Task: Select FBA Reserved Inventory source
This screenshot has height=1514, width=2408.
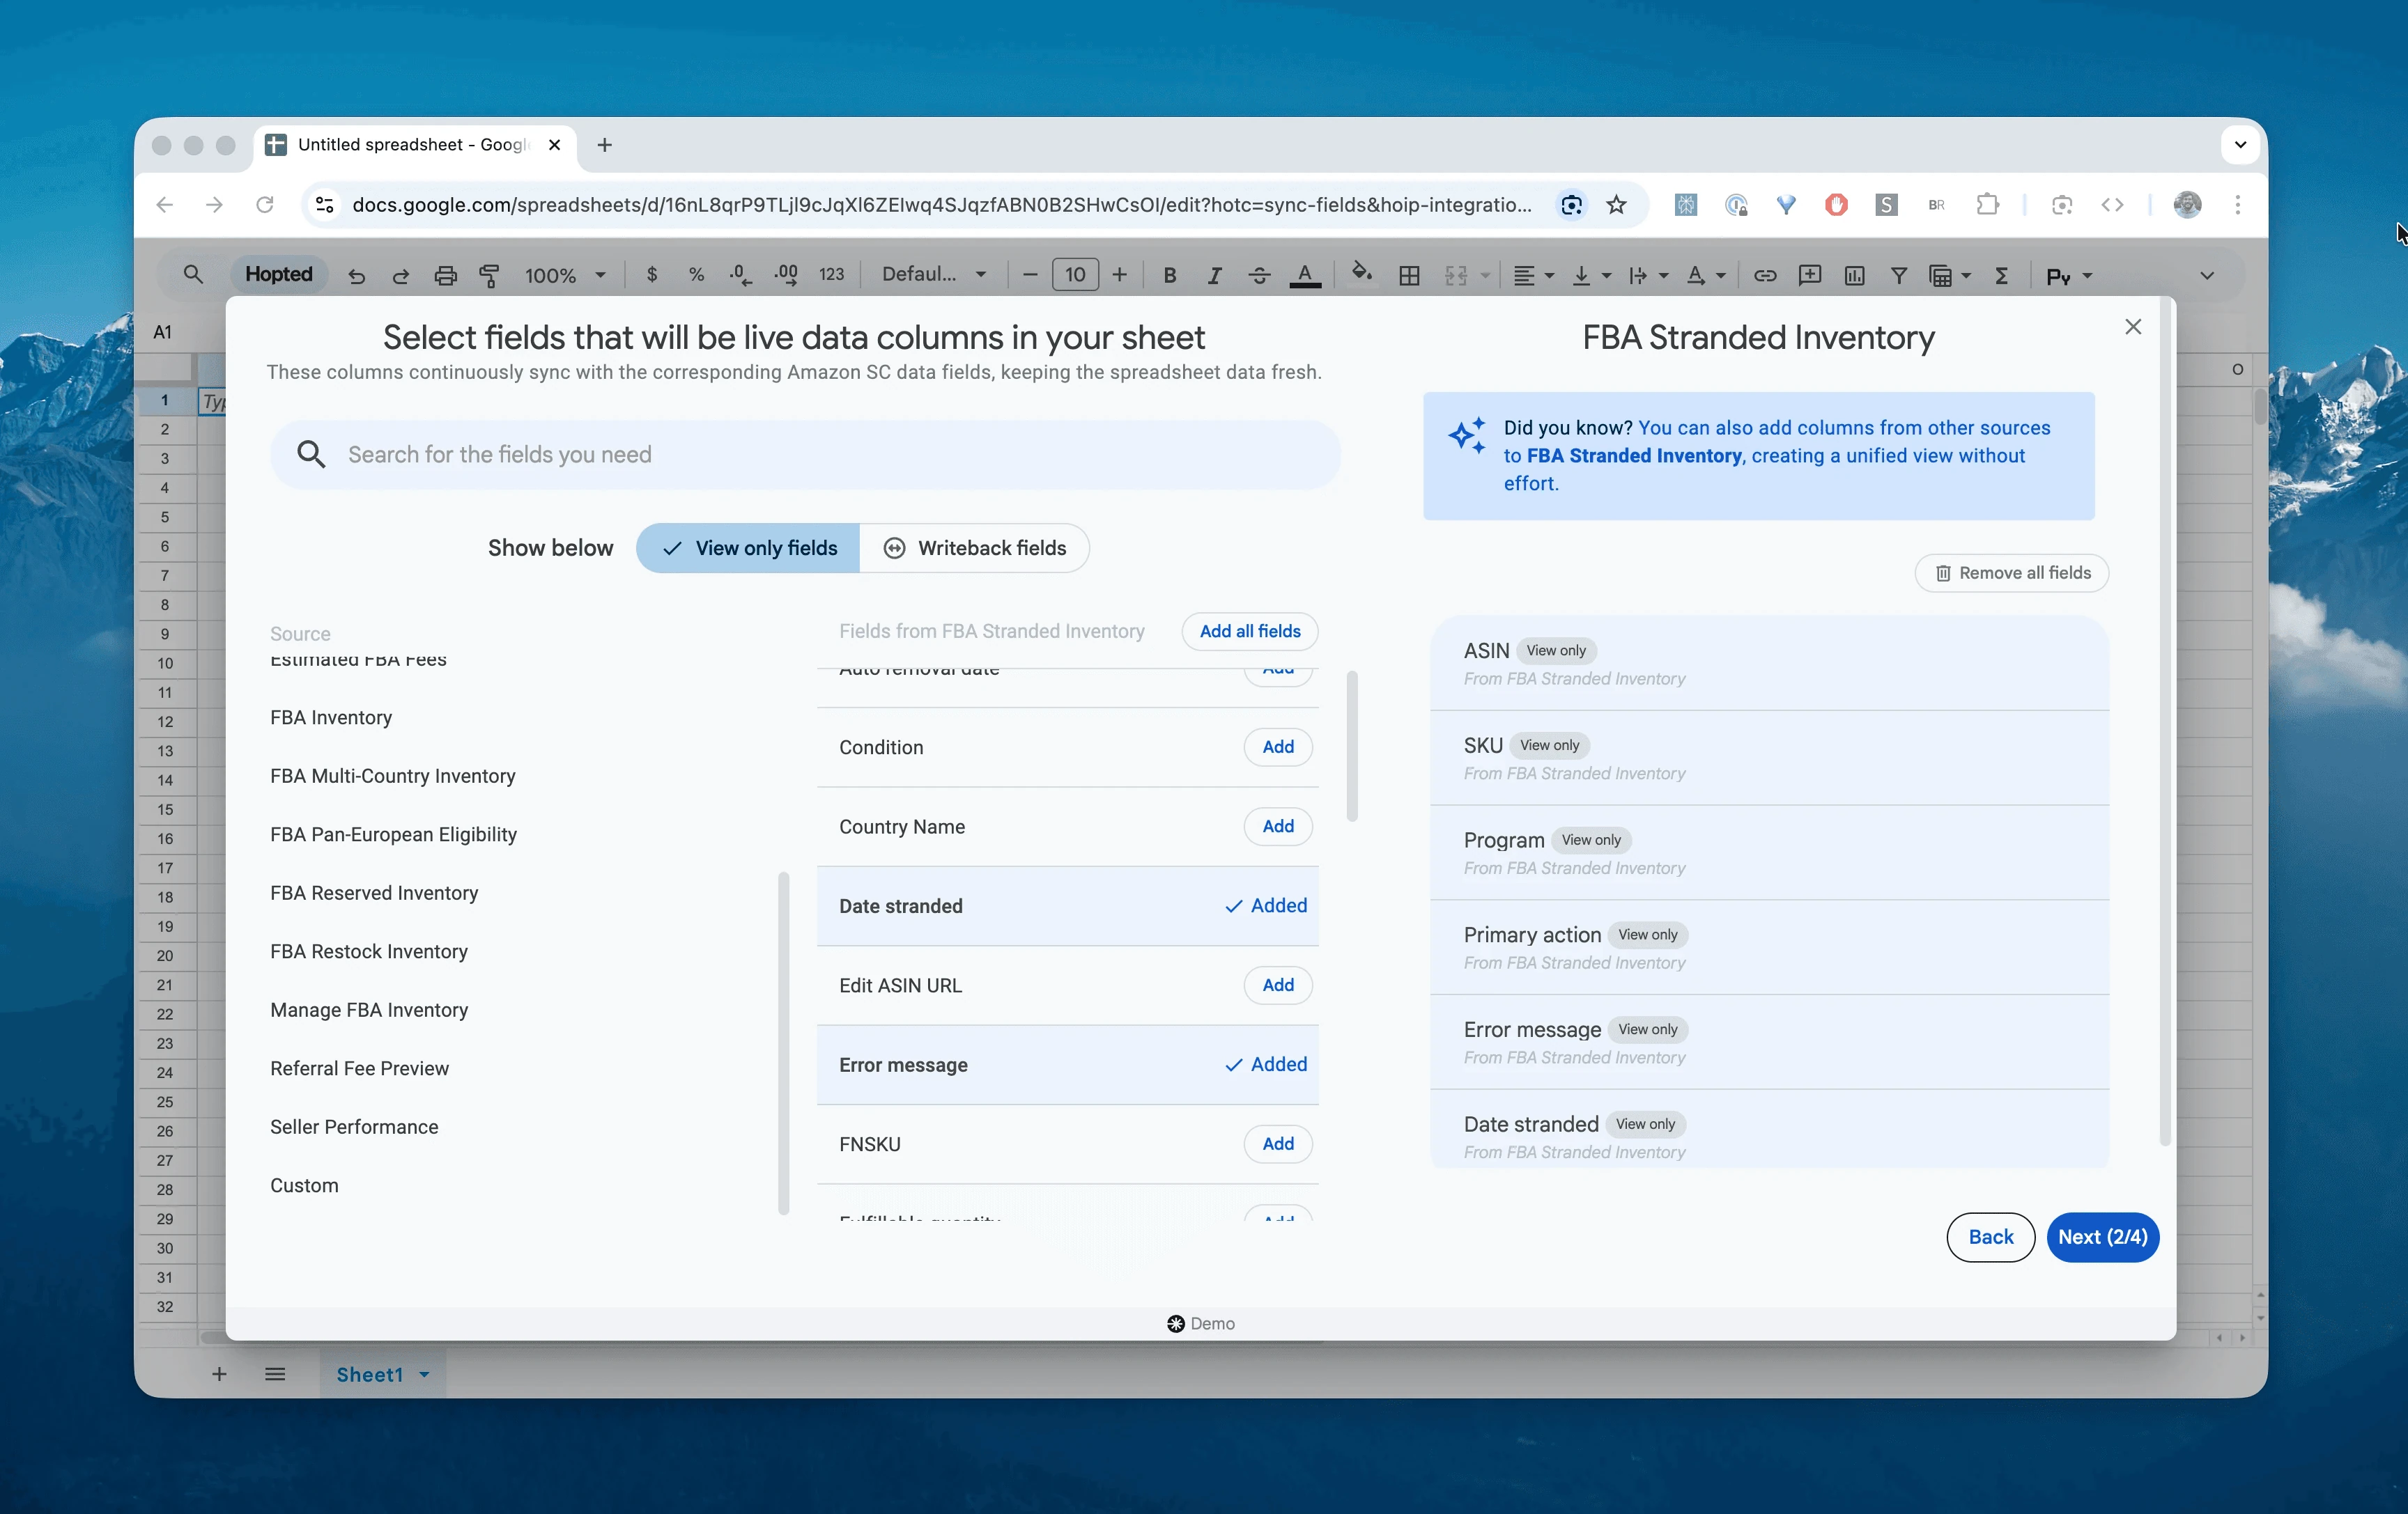Action: [x=374, y=893]
